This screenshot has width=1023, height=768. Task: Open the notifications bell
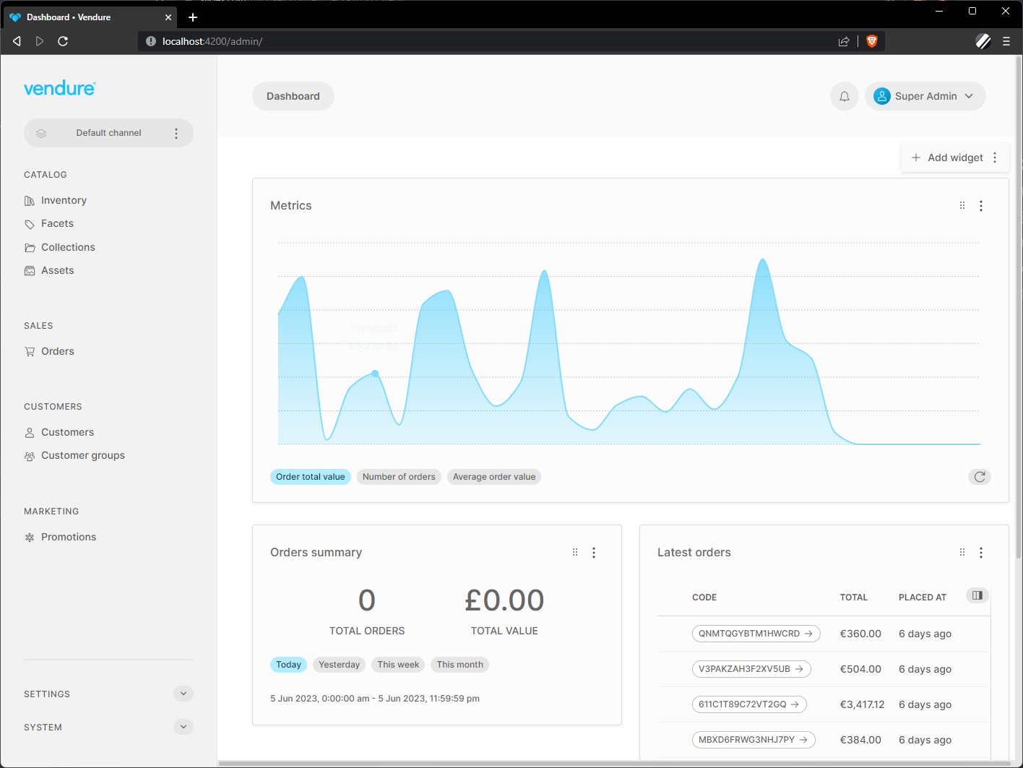845,96
